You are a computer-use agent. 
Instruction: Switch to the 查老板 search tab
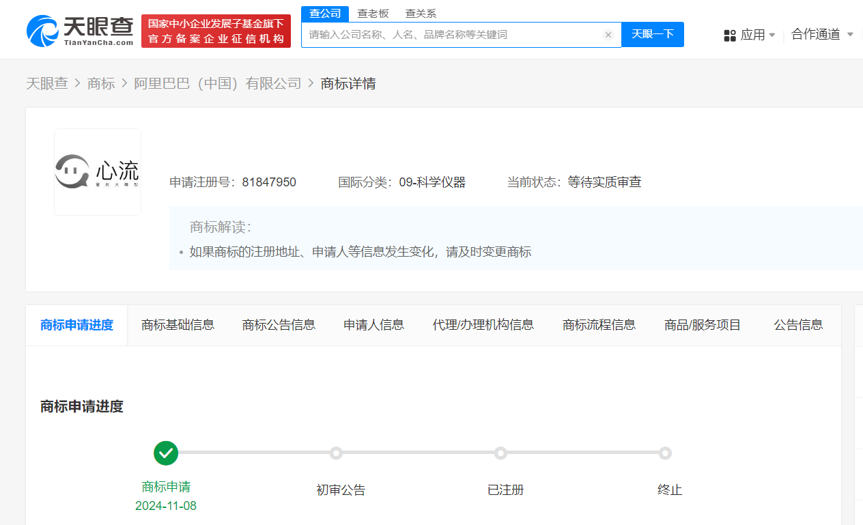[x=373, y=14]
